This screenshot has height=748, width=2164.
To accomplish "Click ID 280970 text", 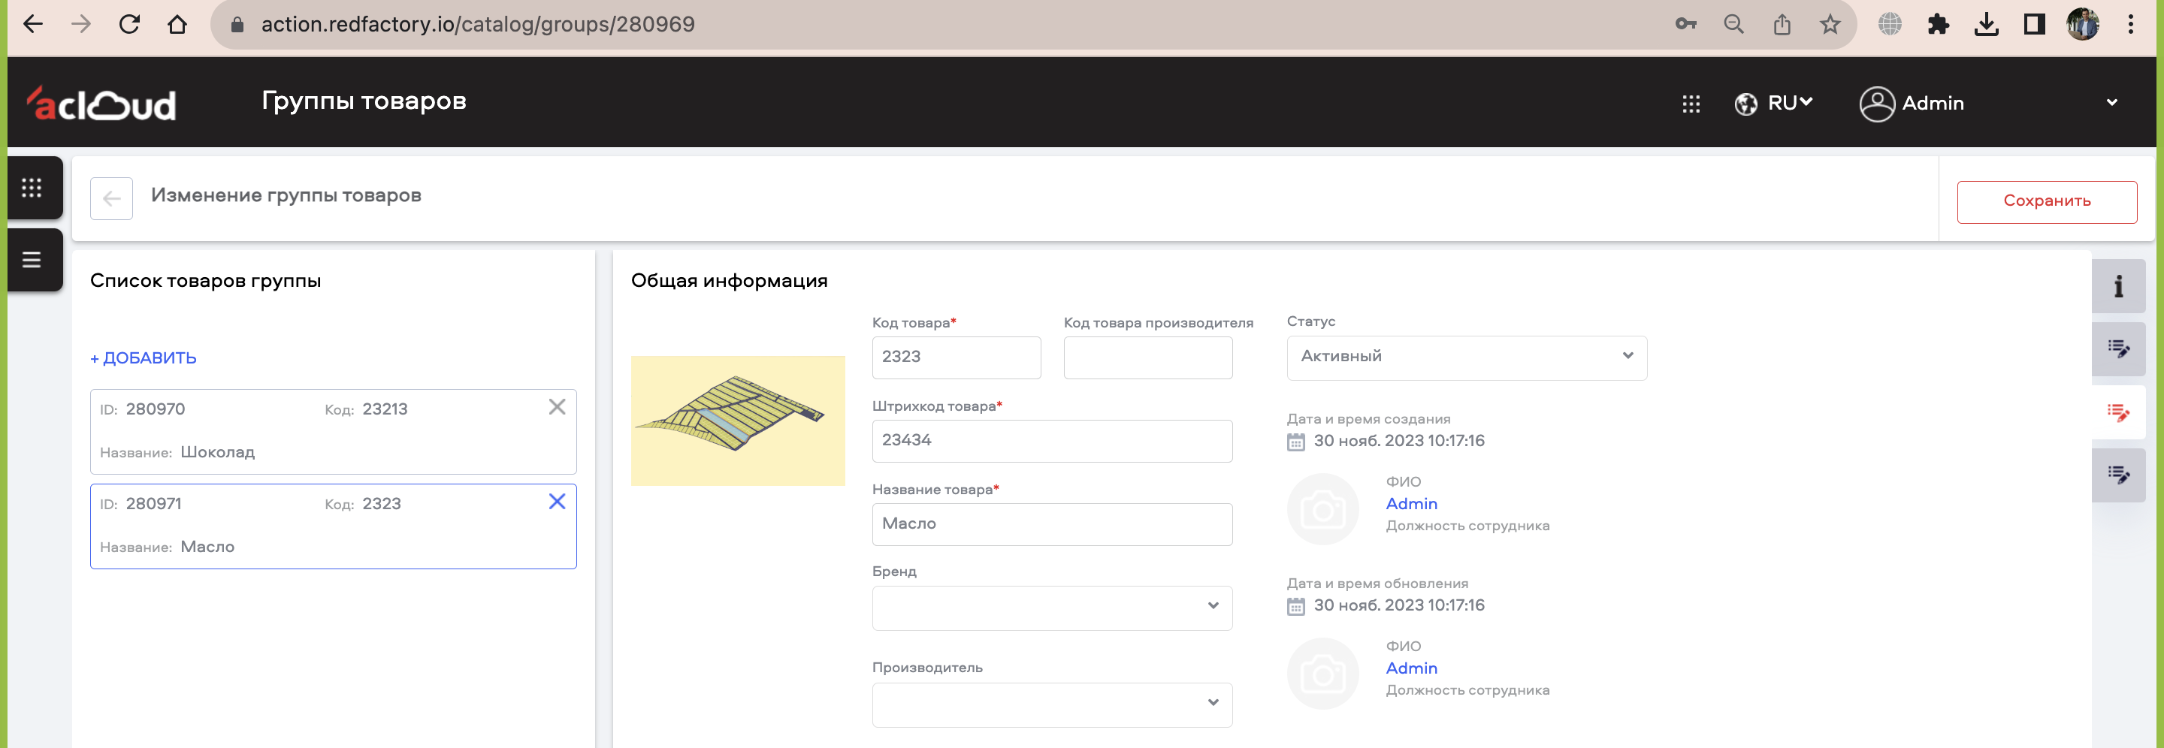I will pyautogui.click(x=142, y=410).
